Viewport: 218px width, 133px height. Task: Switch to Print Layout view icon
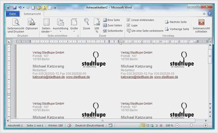143,126
